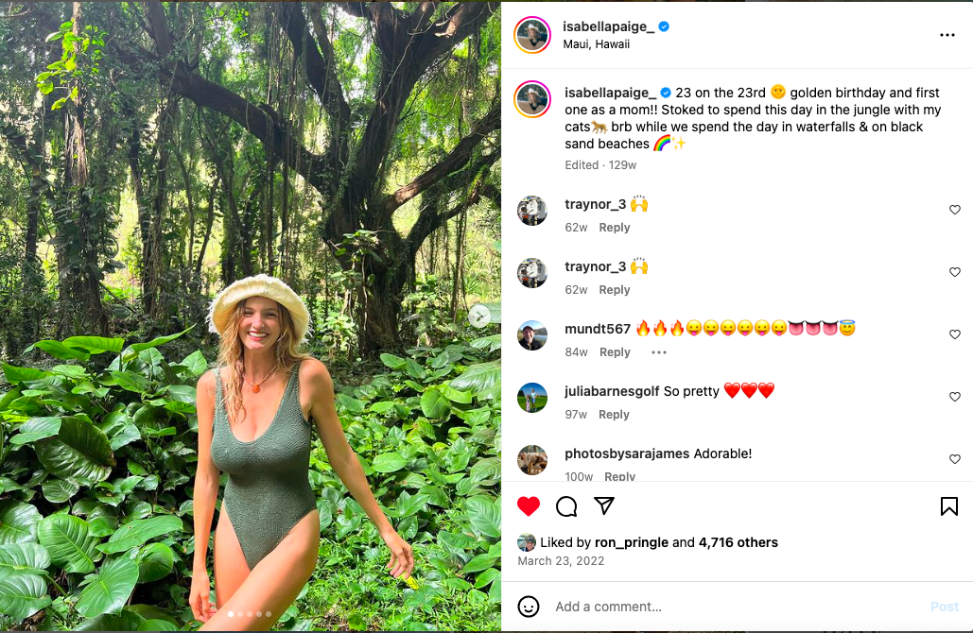Open ron_pringle's profile from likes
This screenshot has width=973, height=633.
(631, 542)
